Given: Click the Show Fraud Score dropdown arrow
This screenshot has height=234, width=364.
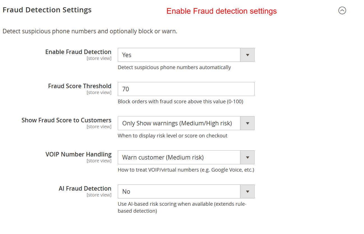Looking at the screenshot, I should click(x=247, y=123).
